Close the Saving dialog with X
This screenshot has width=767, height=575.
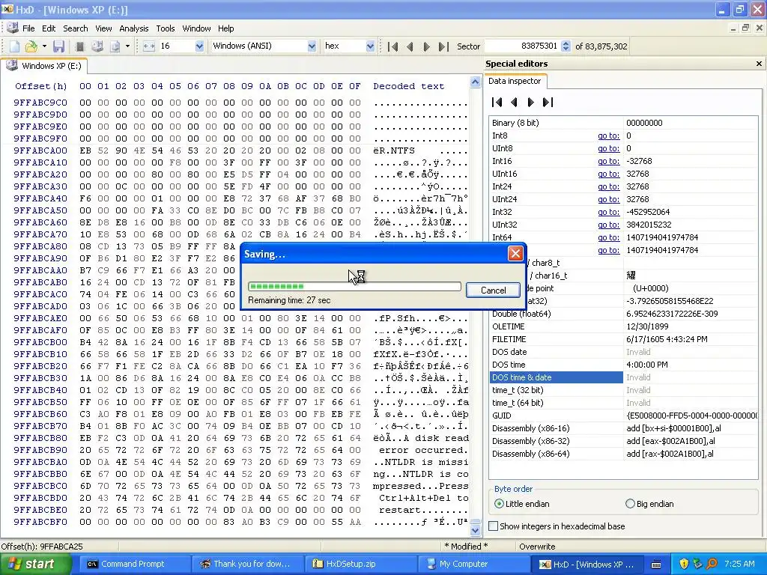coord(515,254)
